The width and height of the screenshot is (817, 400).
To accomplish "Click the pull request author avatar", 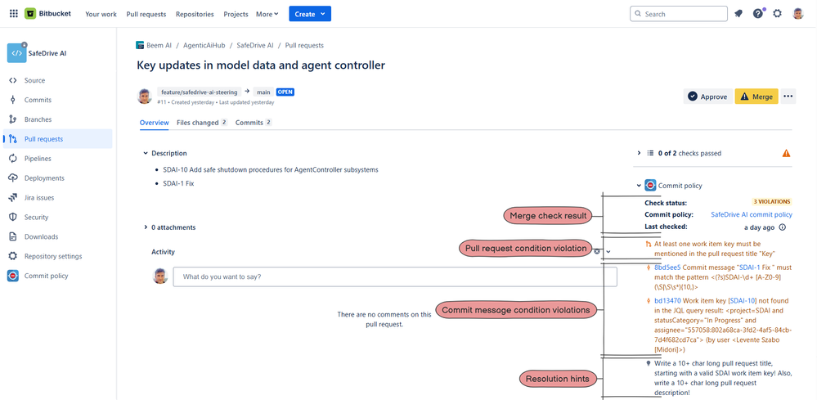I will click(x=144, y=97).
